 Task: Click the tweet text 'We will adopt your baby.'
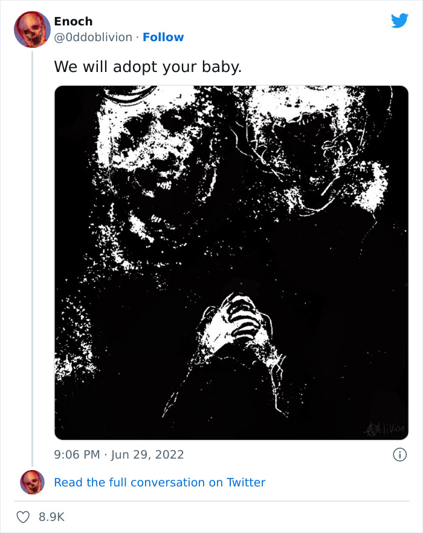(x=147, y=67)
